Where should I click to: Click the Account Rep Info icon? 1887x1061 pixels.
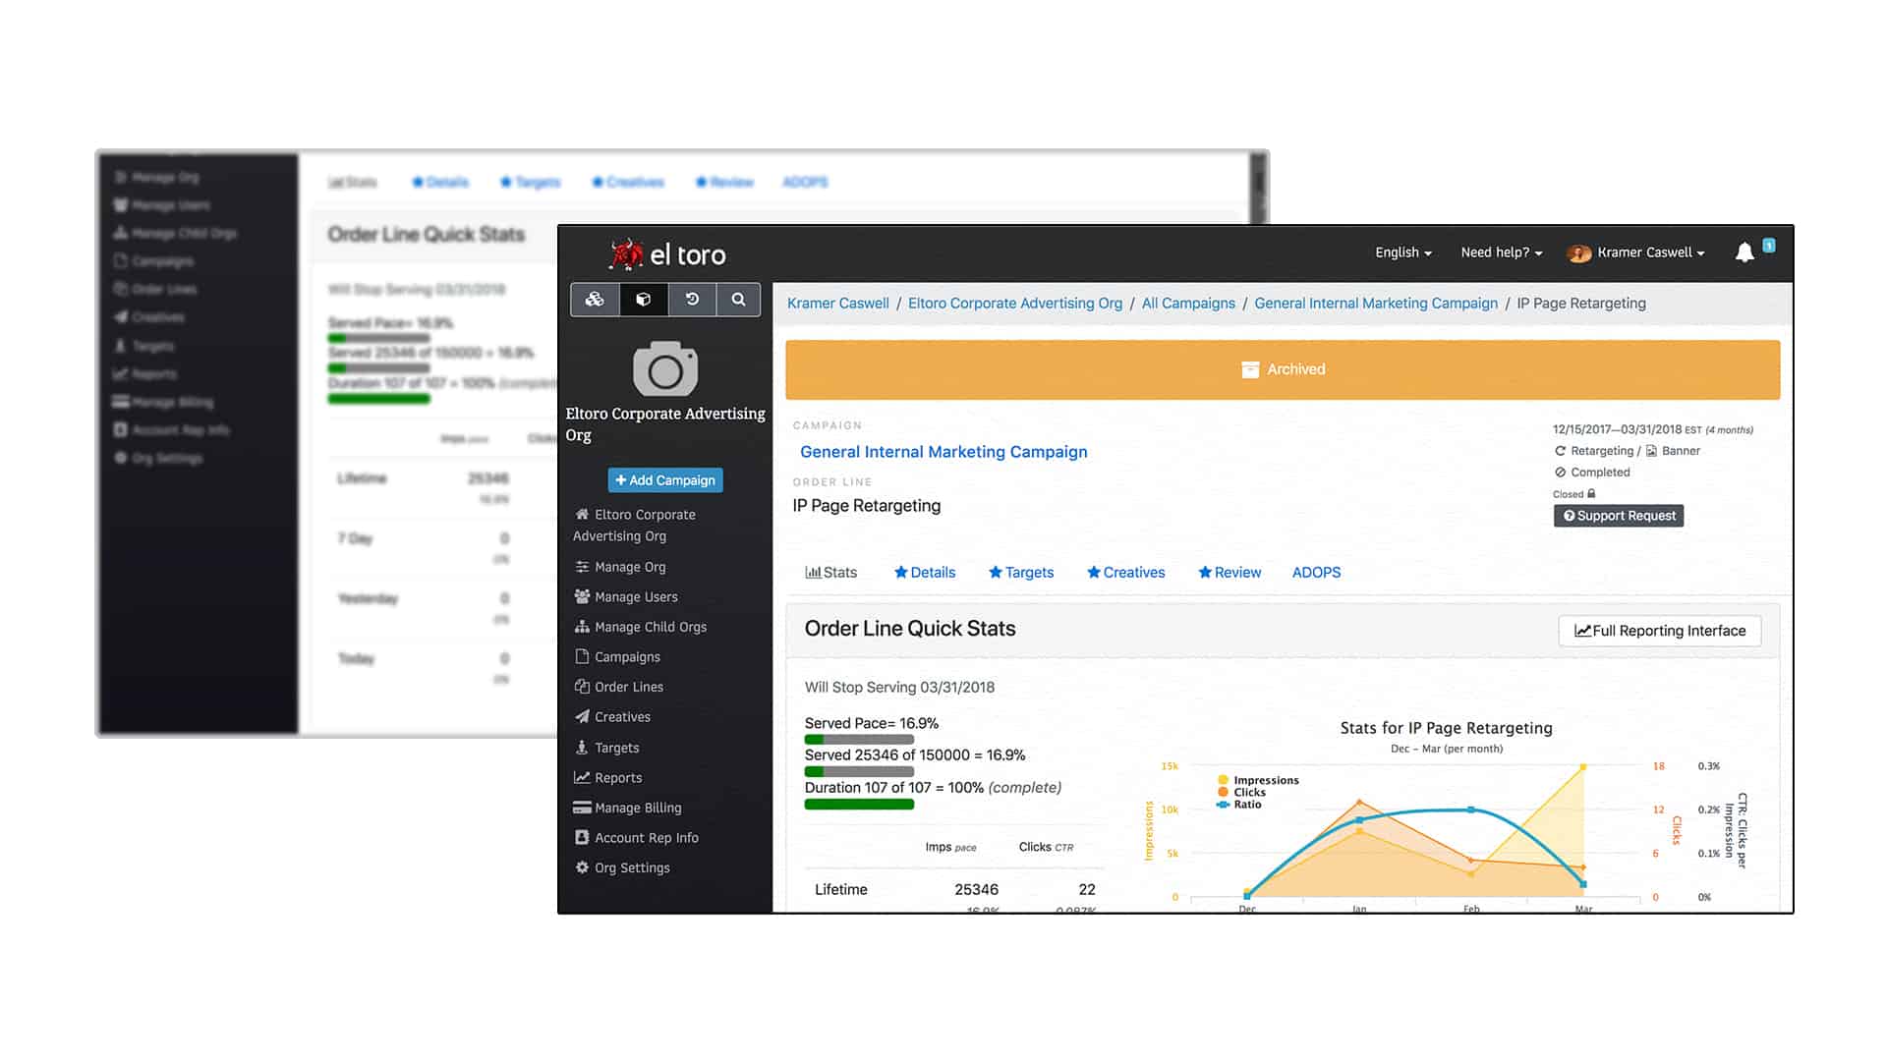point(582,838)
